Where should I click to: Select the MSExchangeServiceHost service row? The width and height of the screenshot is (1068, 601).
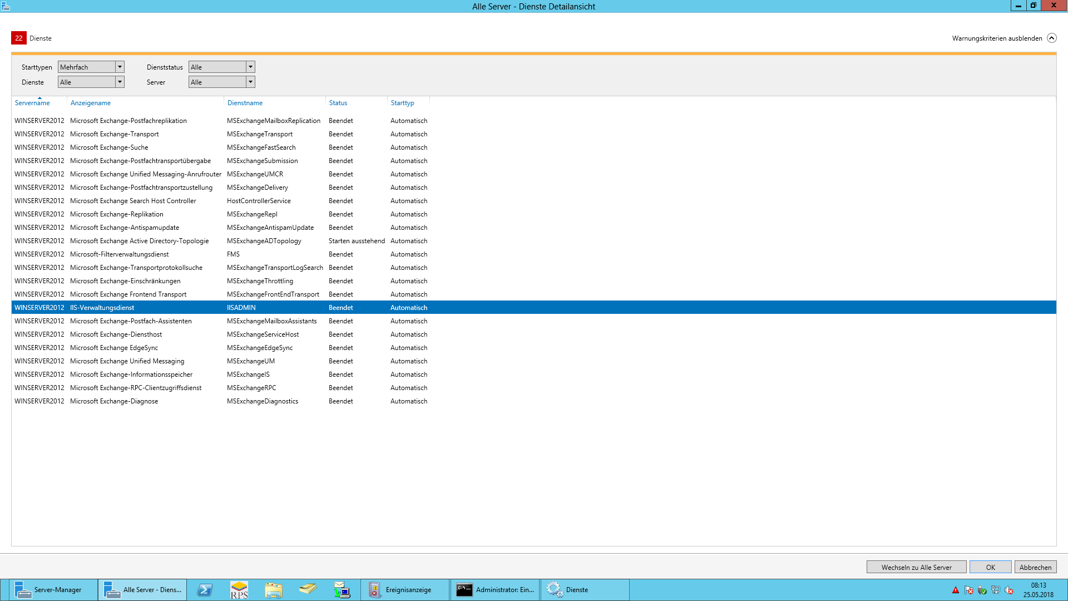[x=534, y=334]
